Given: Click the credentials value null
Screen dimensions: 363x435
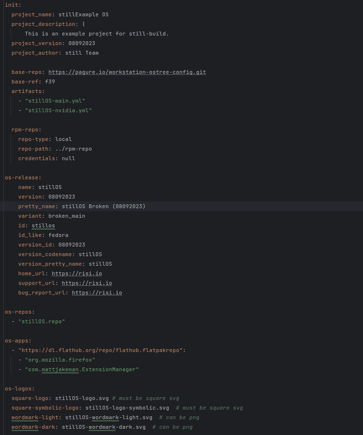Looking at the screenshot, I should (x=68, y=158).
